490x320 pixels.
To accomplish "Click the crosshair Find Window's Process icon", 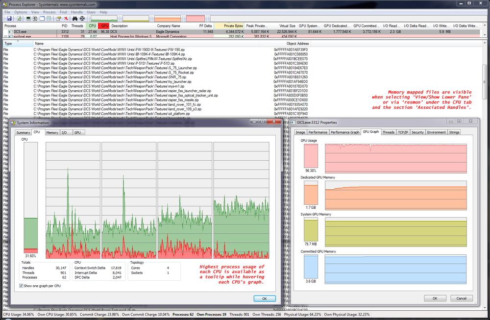I will [82, 18].
